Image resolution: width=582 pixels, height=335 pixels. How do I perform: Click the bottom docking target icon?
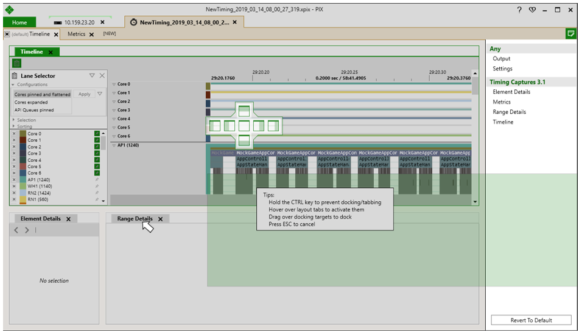244,140
